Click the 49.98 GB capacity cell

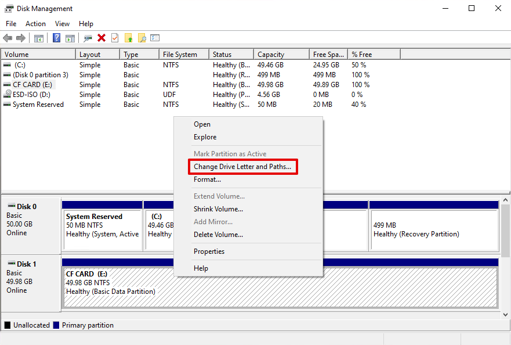pos(270,85)
